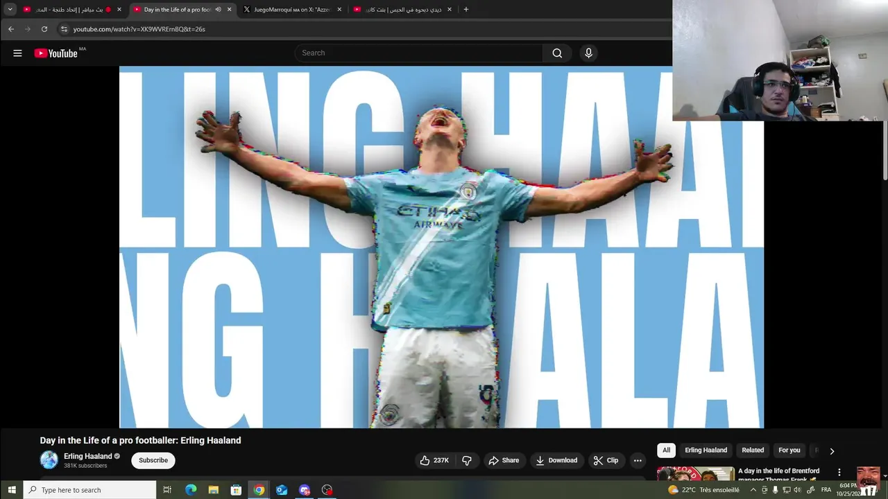888x499 pixels.
Task: Create a Clip with scissors button
Action: click(606, 460)
